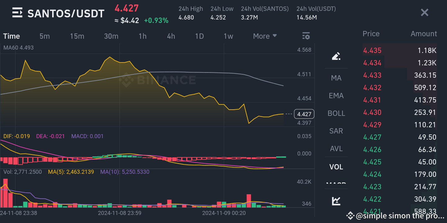447x223 pixels.
Task: Click the MACD: 0.001 label
Action: tap(87, 136)
